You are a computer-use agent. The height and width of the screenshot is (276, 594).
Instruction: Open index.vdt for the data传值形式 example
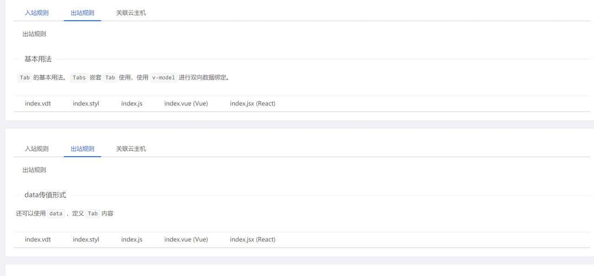pos(38,239)
